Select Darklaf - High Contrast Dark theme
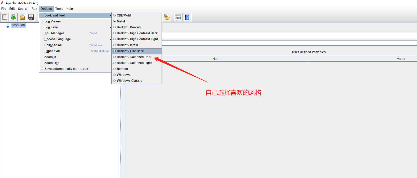417x178 pixels. pos(137,33)
